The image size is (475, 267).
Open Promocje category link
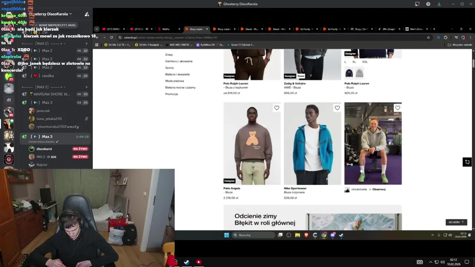pos(171,94)
